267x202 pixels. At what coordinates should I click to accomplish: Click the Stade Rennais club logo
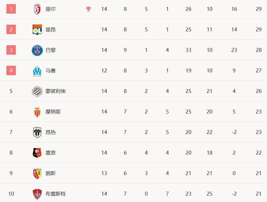37,153
